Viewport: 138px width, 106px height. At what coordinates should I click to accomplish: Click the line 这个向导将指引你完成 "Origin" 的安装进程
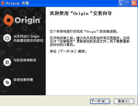[84, 31]
